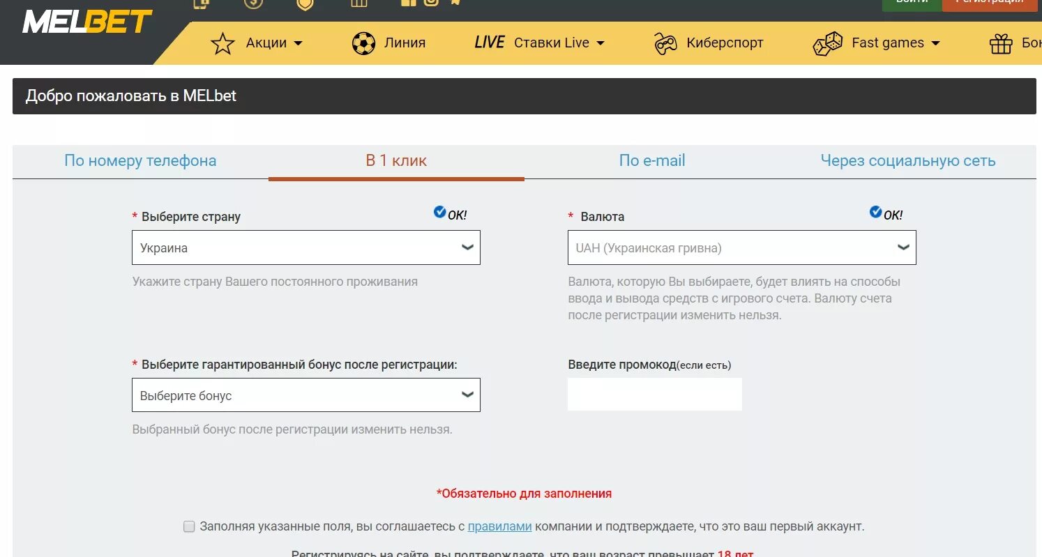Screen dimensions: 1042x557
Task: Go to the Линия section
Action: (405, 43)
